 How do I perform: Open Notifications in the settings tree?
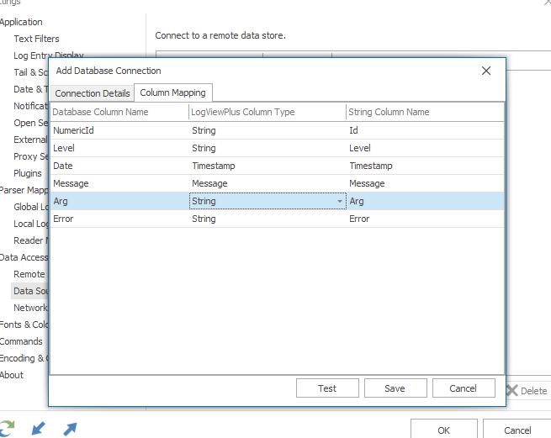tap(30, 106)
